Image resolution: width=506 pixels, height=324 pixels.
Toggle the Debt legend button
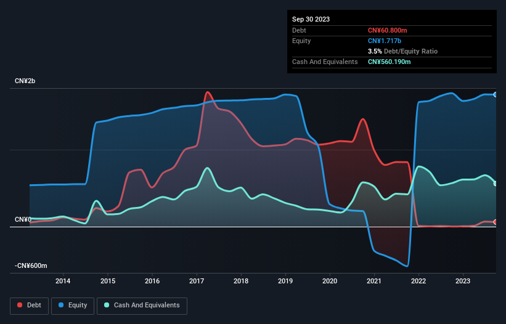tap(30, 306)
